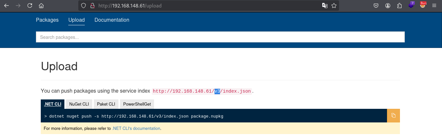Open the Packages nav link
442x137 pixels.
point(47,20)
